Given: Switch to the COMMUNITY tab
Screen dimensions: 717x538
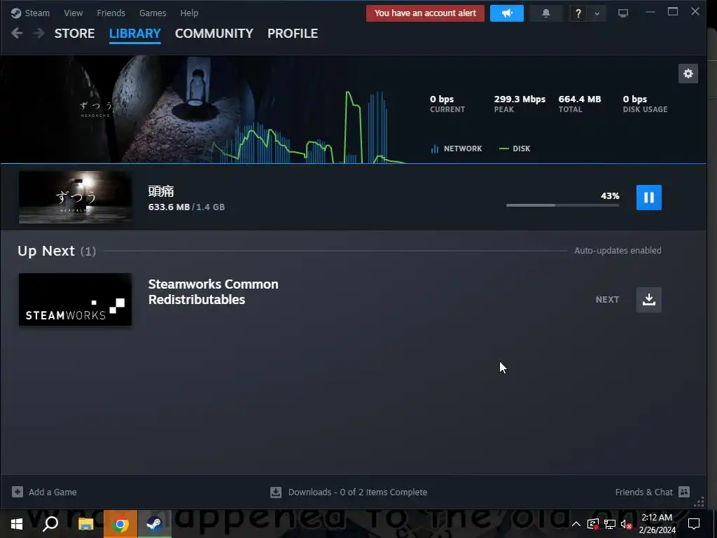Looking at the screenshot, I should tap(214, 34).
